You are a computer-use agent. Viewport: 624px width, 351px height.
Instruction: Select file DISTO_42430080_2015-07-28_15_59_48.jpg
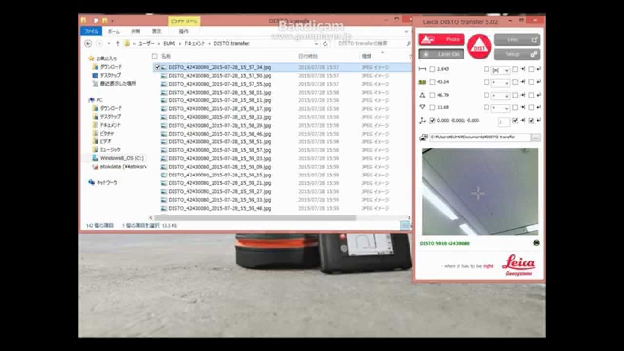click(x=219, y=208)
